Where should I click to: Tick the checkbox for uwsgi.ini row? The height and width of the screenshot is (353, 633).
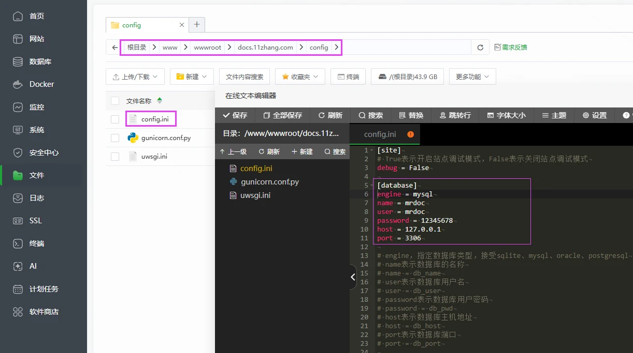[x=115, y=157]
